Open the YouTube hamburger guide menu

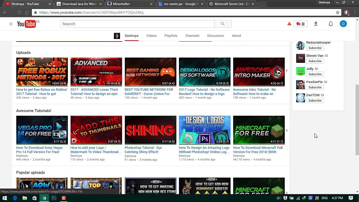point(11,24)
